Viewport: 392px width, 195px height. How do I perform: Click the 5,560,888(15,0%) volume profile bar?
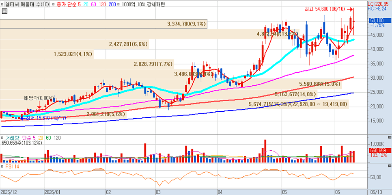coord(171,84)
